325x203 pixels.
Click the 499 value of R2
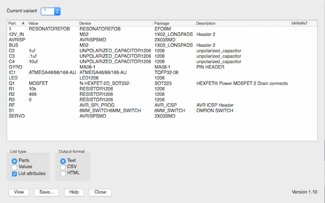click(x=33, y=94)
